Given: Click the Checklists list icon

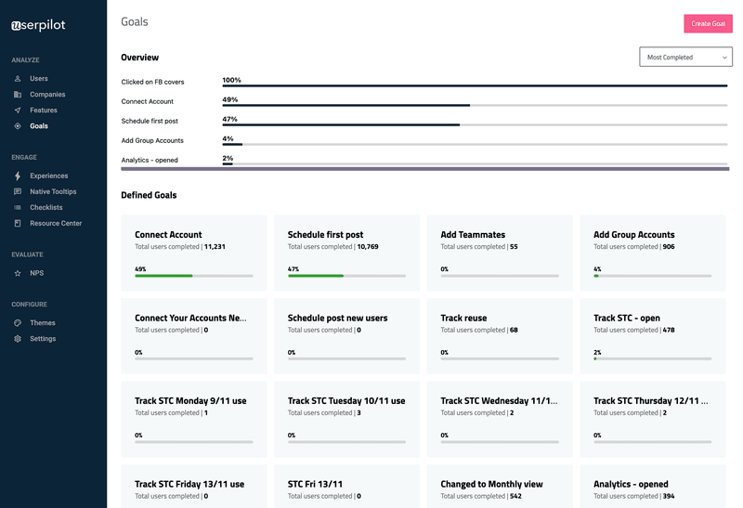Looking at the screenshot, I should [x=18, y=207].
